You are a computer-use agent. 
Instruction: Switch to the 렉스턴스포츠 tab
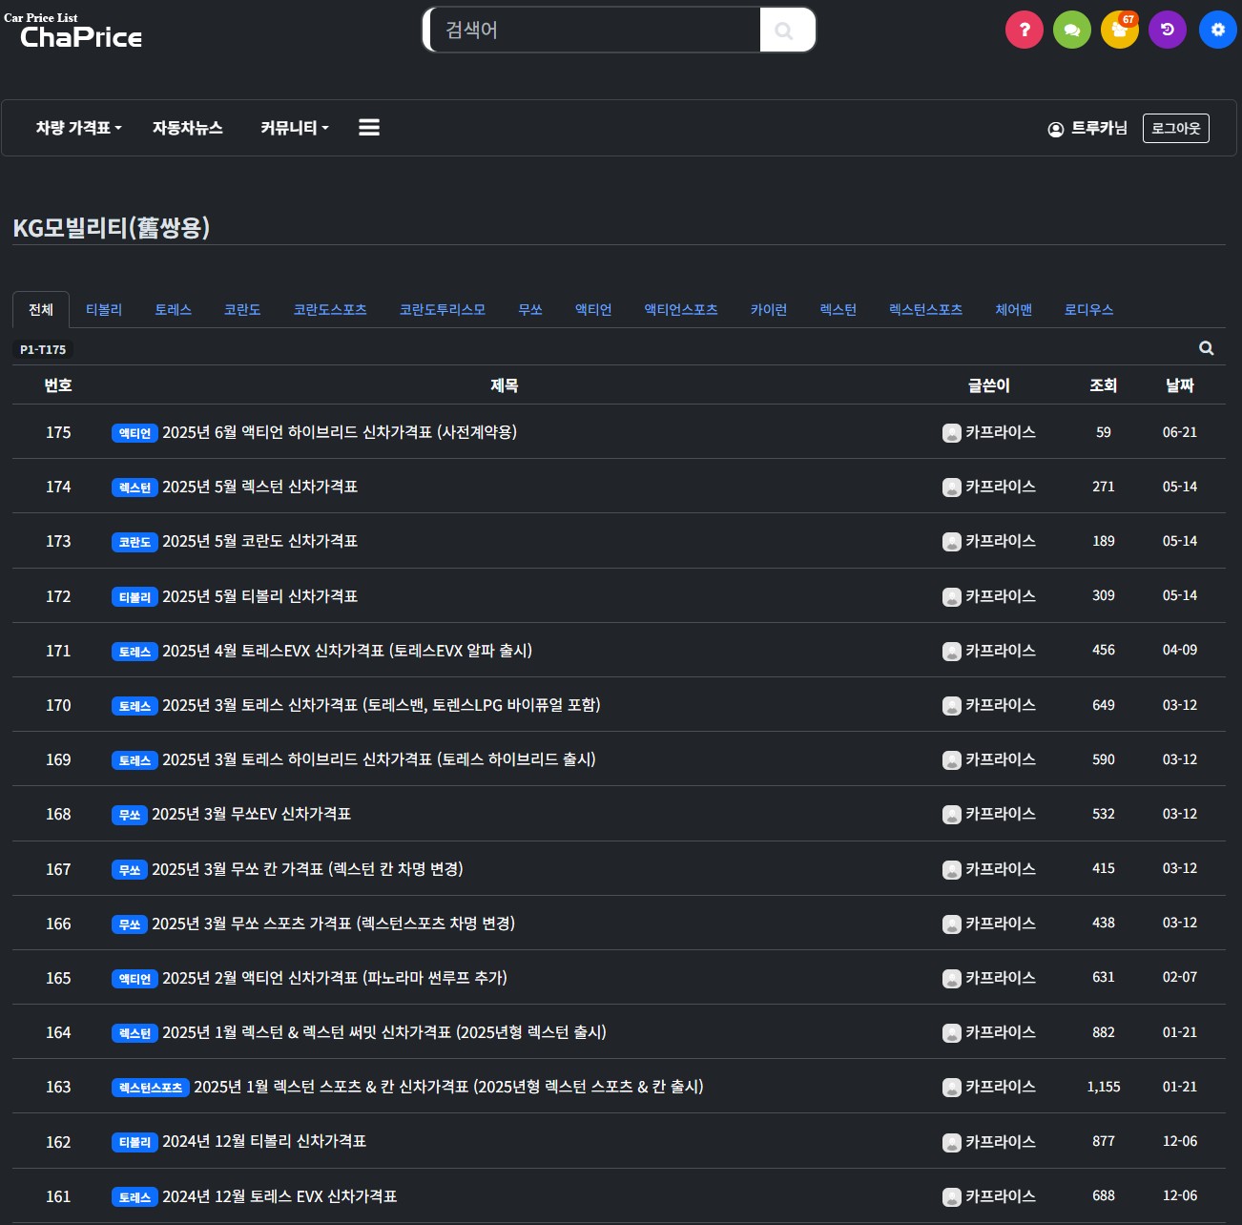tap(926, 310)
